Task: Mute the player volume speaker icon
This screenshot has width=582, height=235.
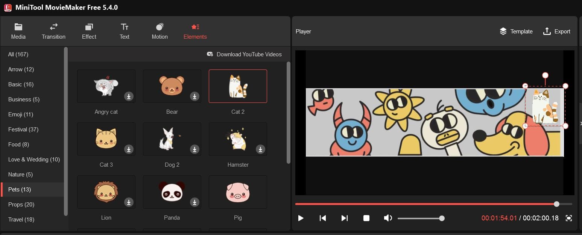Action: [x=388, y=218]
